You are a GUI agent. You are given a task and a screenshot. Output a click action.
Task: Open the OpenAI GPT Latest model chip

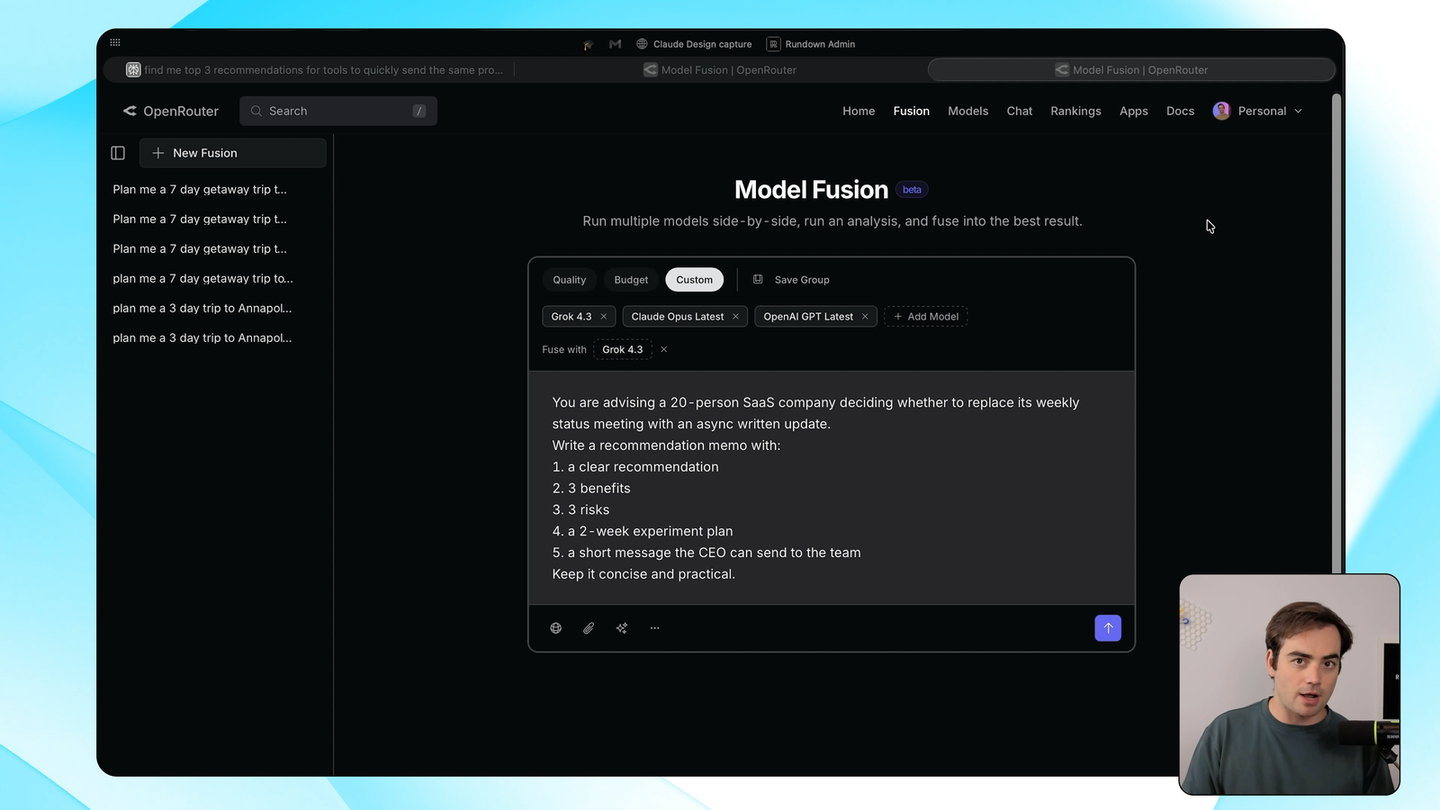click(808, 317)
